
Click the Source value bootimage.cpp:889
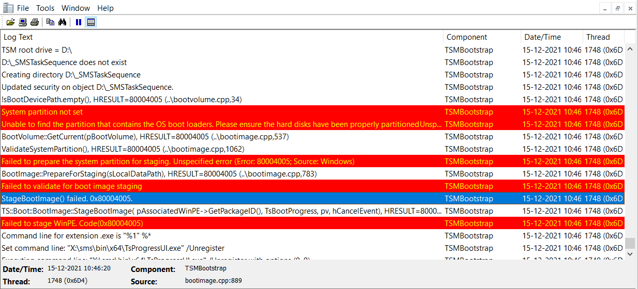213,281
